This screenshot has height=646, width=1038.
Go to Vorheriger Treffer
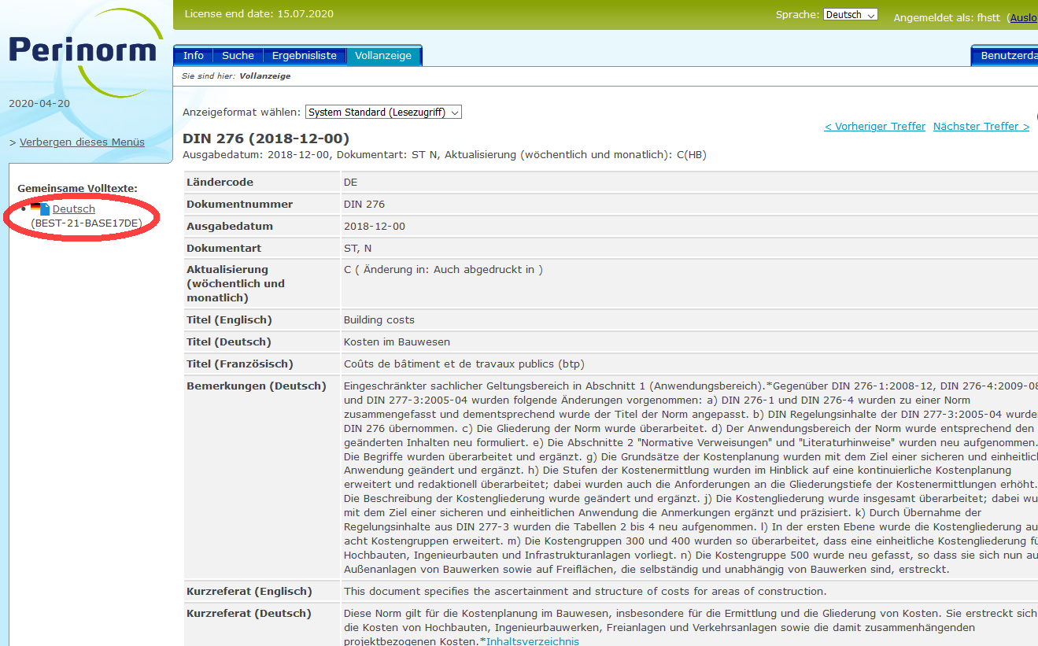pyautogui.click(x=874, y=127)
